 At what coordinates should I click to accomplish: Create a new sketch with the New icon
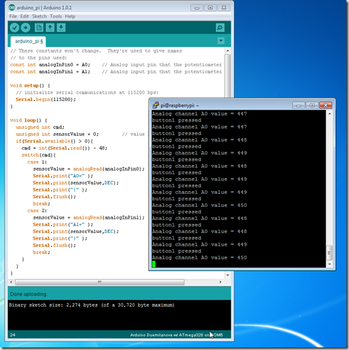[39, 28]
